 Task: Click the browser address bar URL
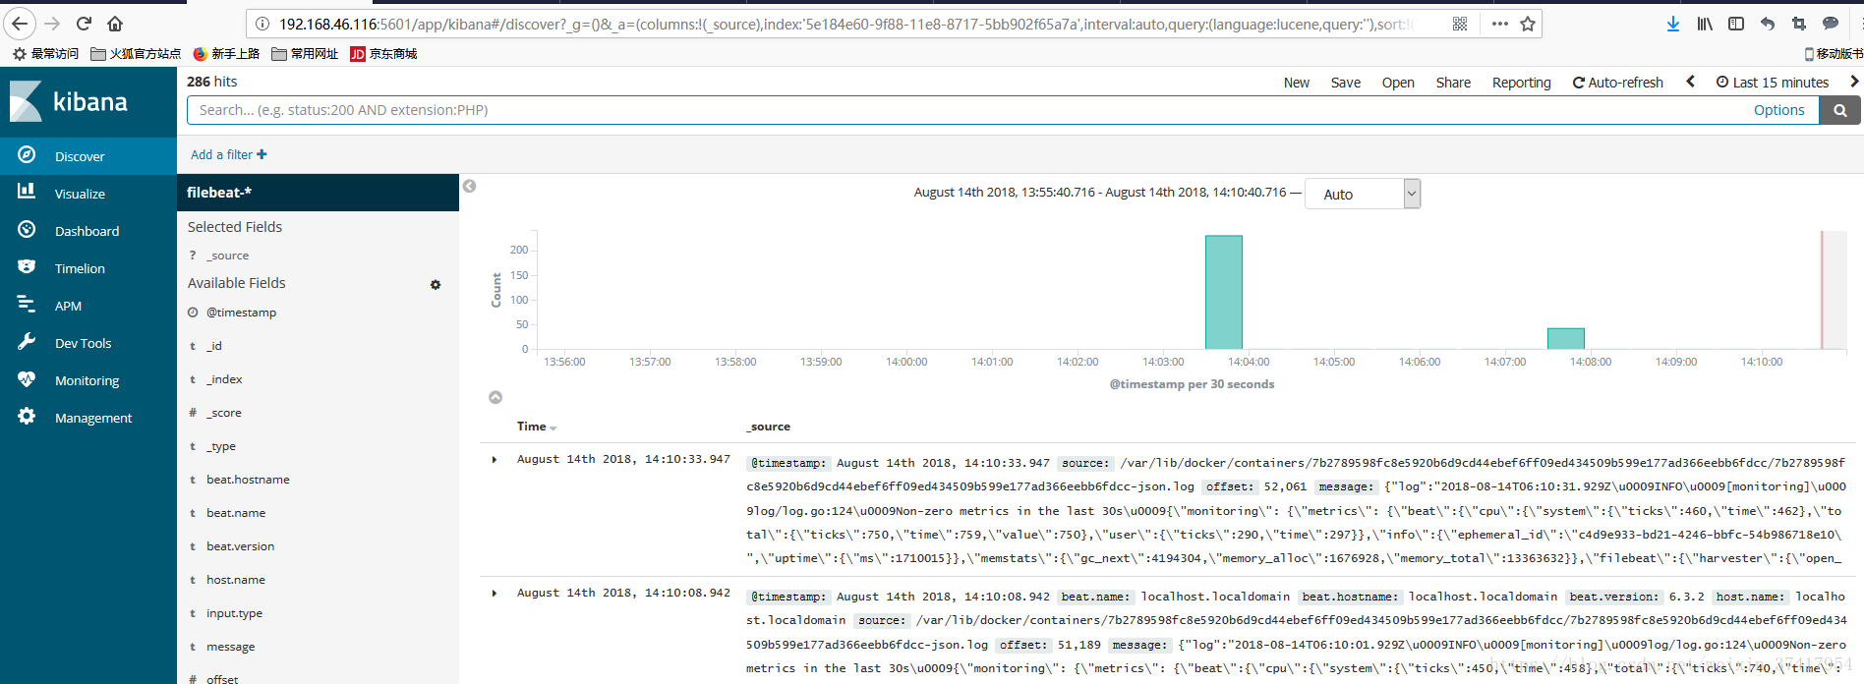pyautogui.click(x=845, y=24)
